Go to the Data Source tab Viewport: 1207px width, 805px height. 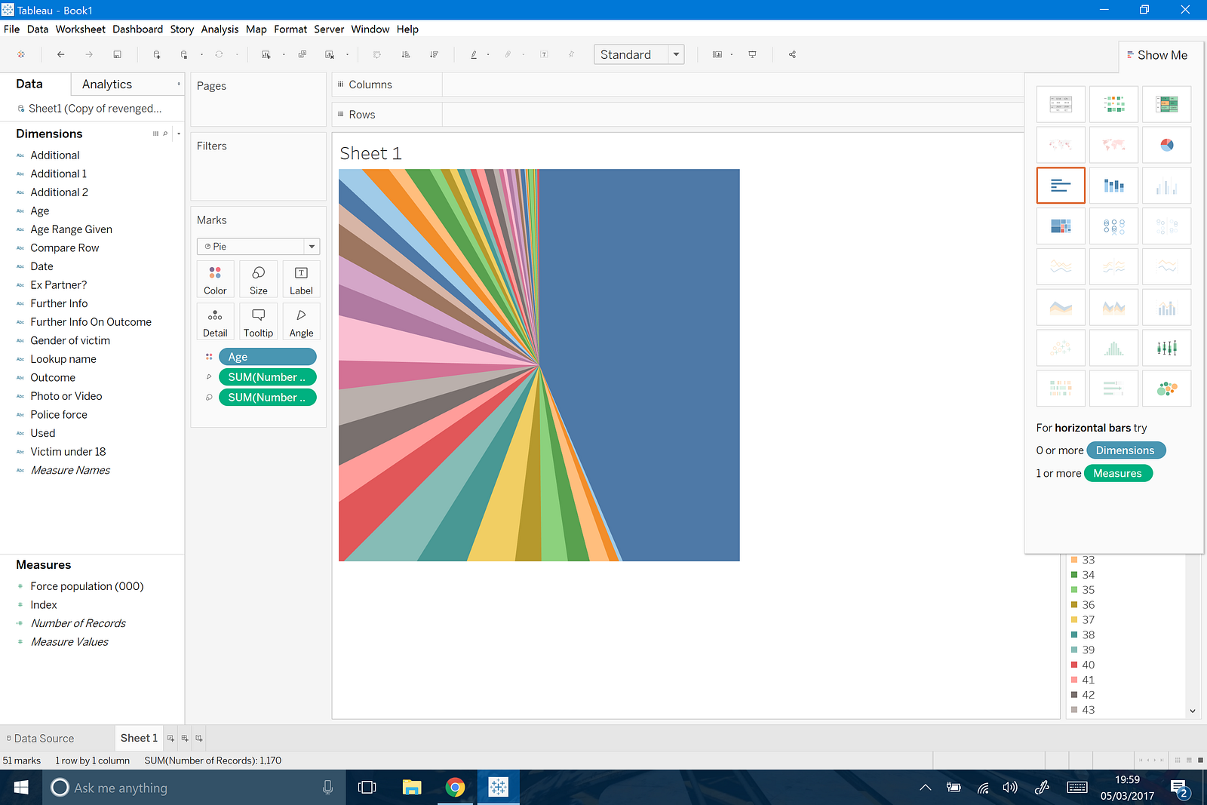coord(44,739)
